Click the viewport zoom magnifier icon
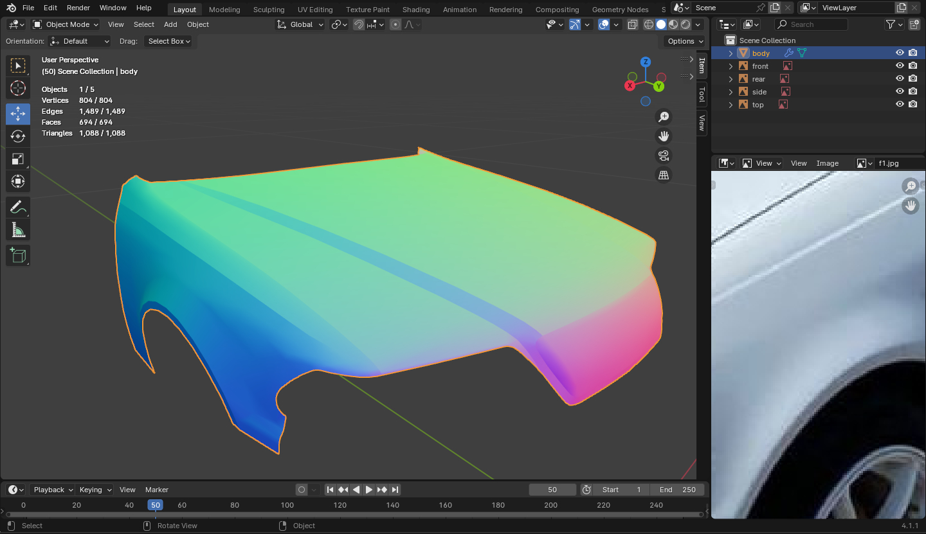The height and width of the screenshot is (534, 926). 664,117
